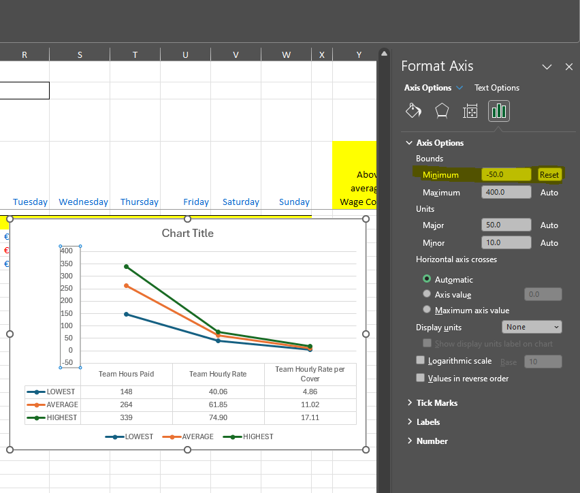Select the Axis value radio button
The width and height of the screenshot is (580, 493).
(427, 294)
